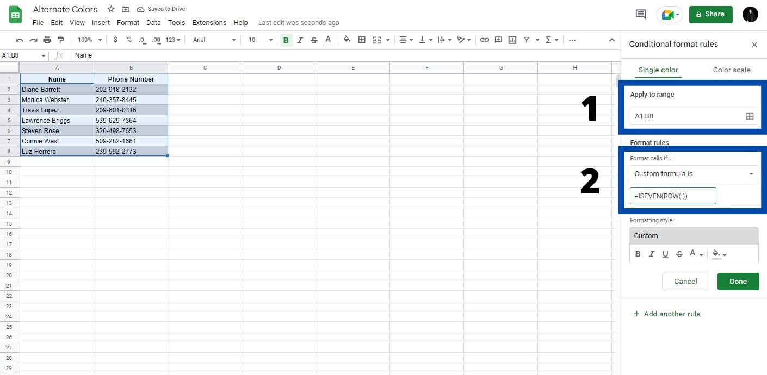Increase decimal places

156,40
